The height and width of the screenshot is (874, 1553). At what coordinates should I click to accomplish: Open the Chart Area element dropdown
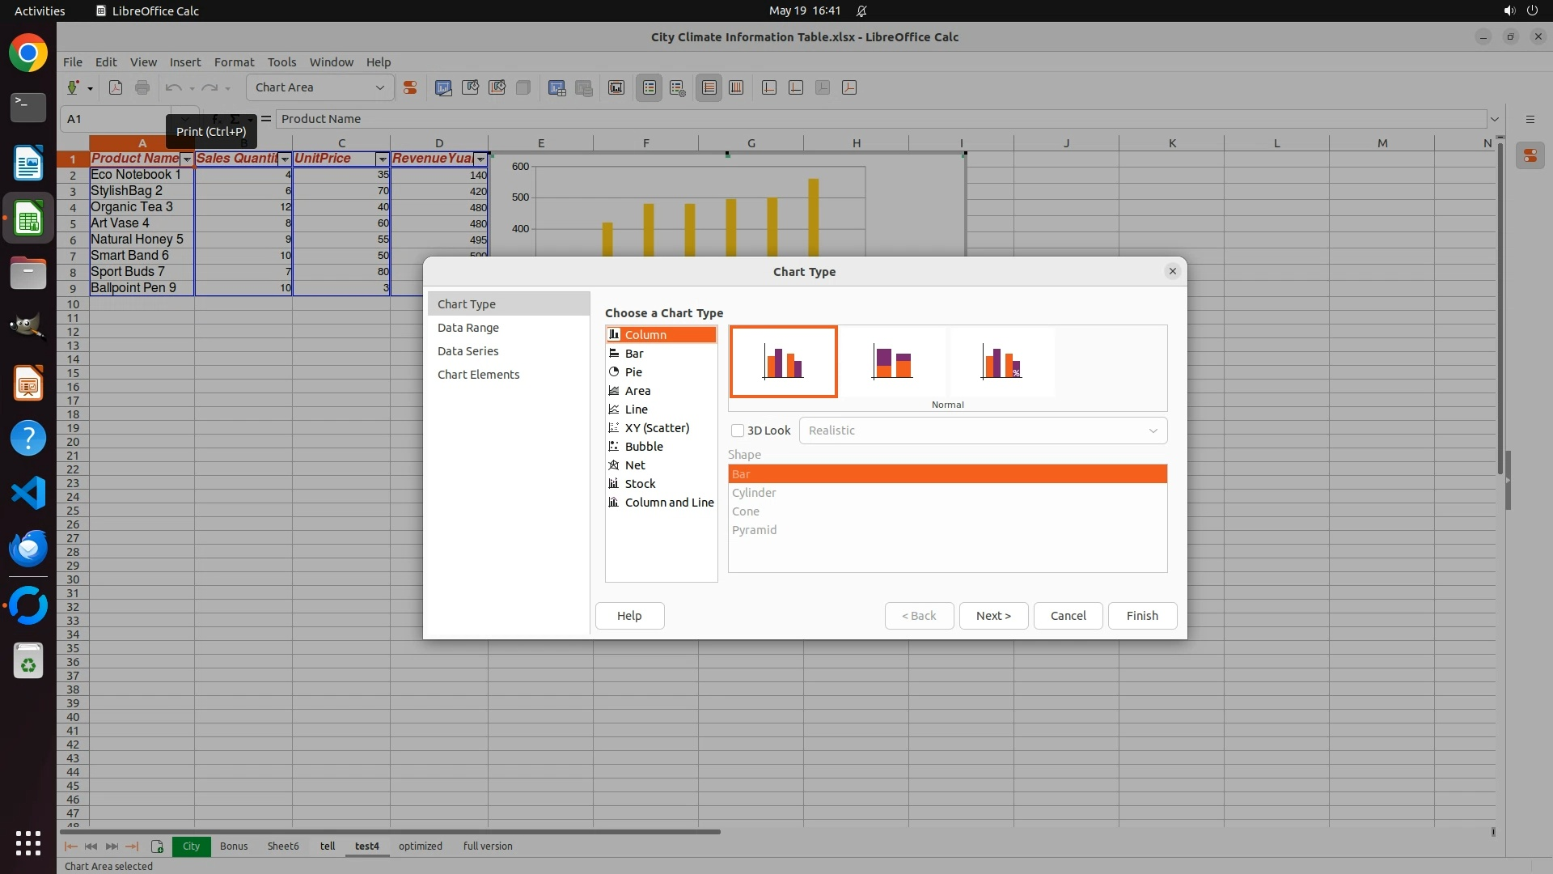coord(379,87)
